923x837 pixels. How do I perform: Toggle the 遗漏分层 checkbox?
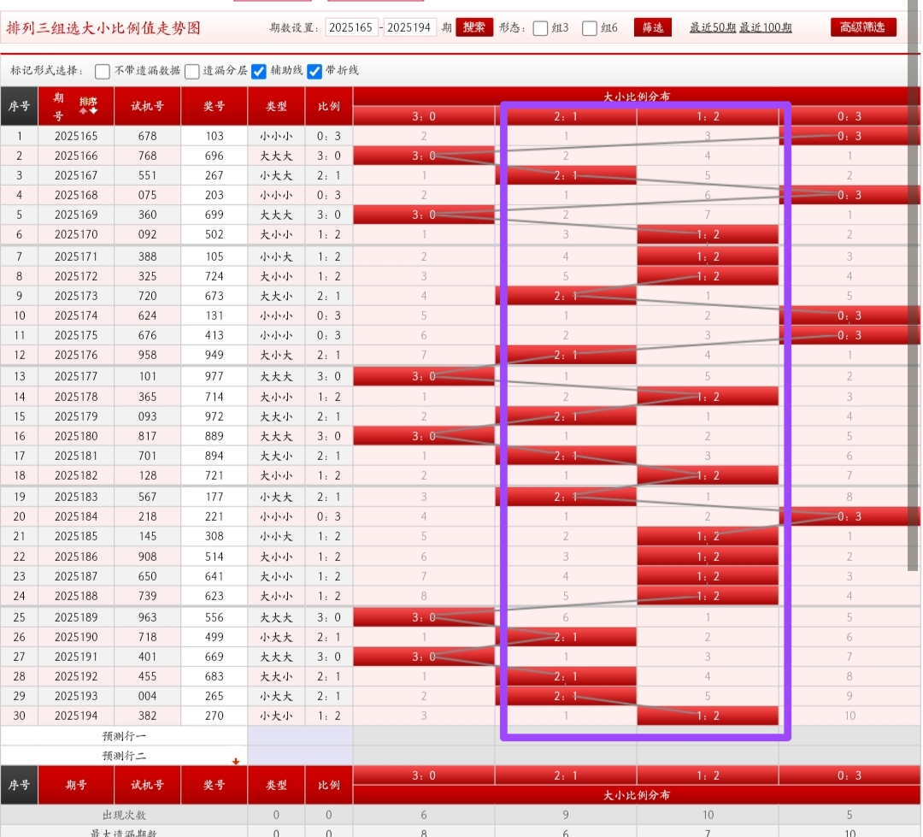pyautogui.click(x=192, y=71)
